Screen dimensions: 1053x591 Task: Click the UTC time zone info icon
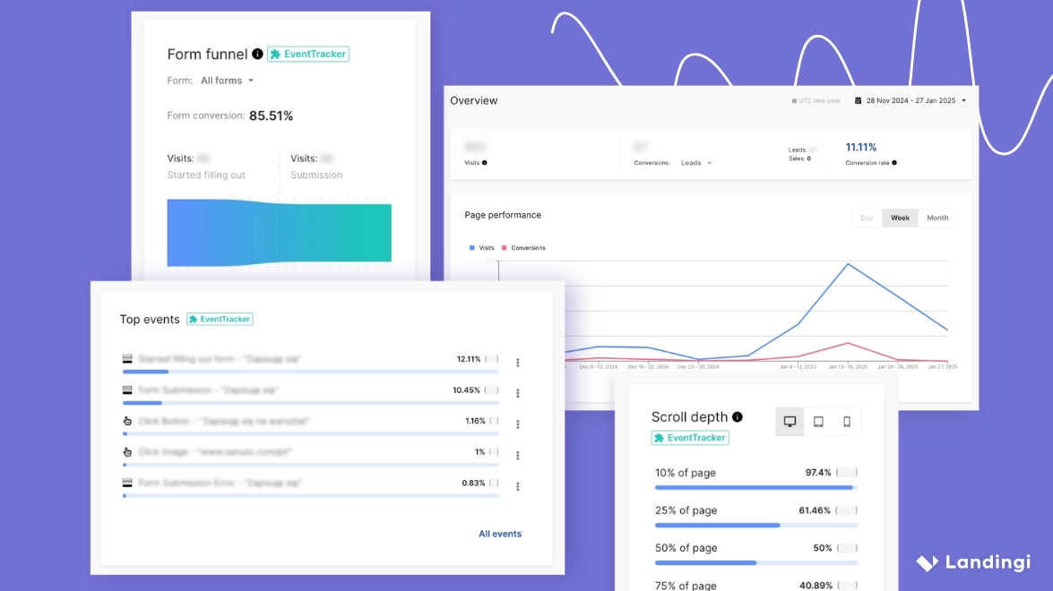pos(796,100)
